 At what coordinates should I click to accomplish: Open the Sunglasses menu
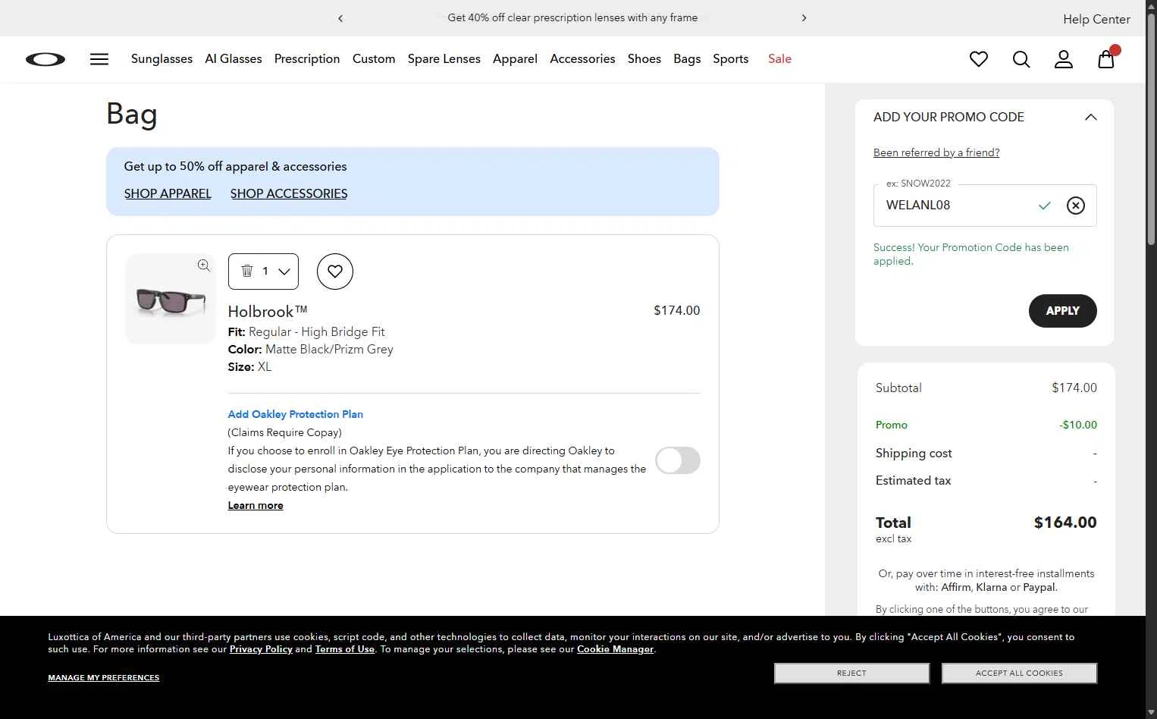[x=161, y=59]
